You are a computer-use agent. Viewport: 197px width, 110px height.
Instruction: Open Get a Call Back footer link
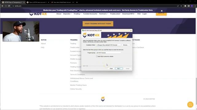(138, 47)
